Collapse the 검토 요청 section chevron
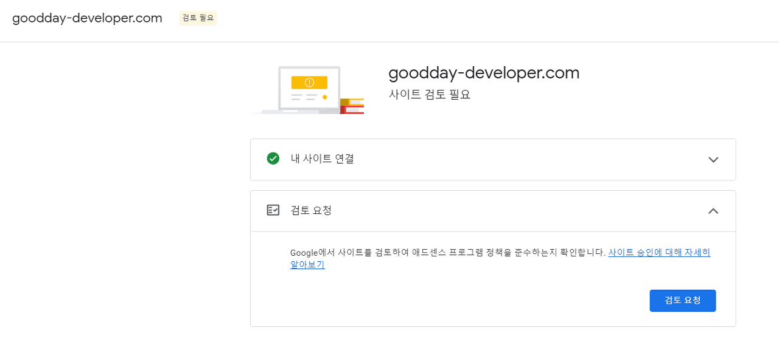Screen dimensions: 779x353 (713, 211)
